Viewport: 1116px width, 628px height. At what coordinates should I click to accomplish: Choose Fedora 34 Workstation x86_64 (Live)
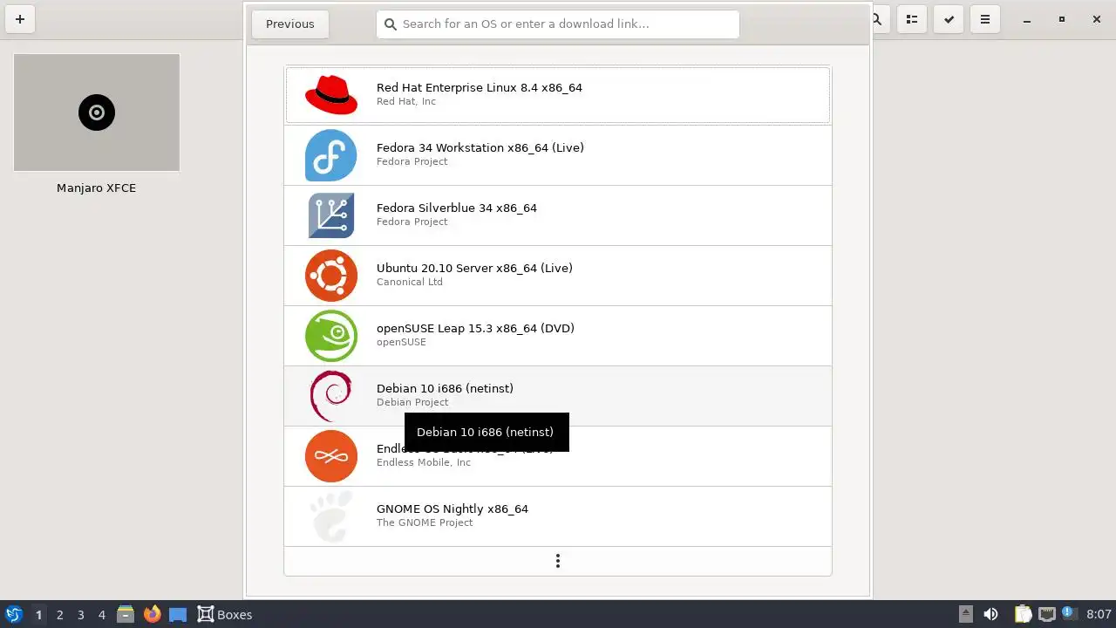pos(558,155)
